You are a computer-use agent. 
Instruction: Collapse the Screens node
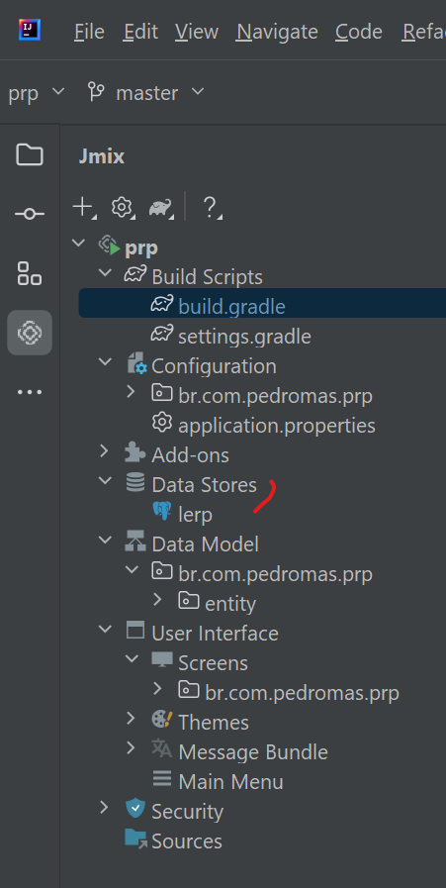tap(132, 658)
